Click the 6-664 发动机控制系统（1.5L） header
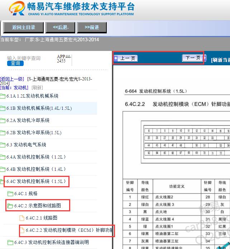The height and width of the screenshot is (249, 230). pos(156,91)
